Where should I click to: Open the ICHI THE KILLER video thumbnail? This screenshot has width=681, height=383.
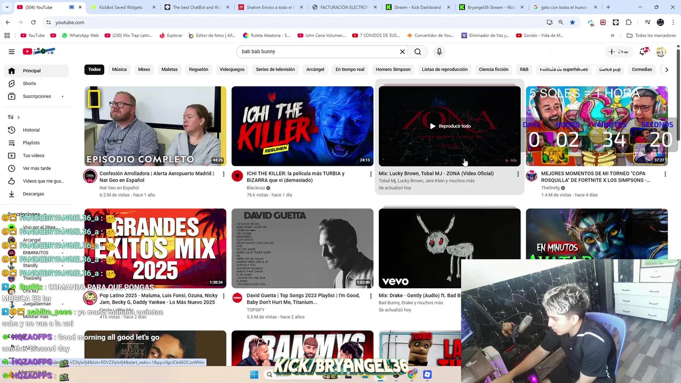[302, 126]
